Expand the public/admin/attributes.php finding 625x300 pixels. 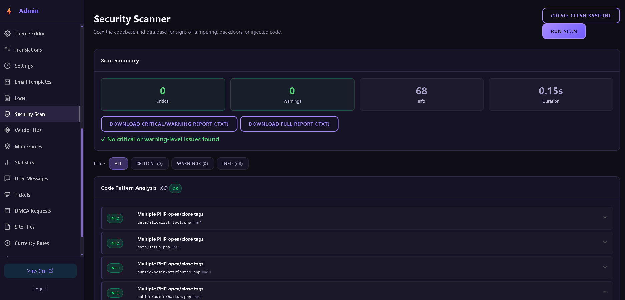click(357, 268)
